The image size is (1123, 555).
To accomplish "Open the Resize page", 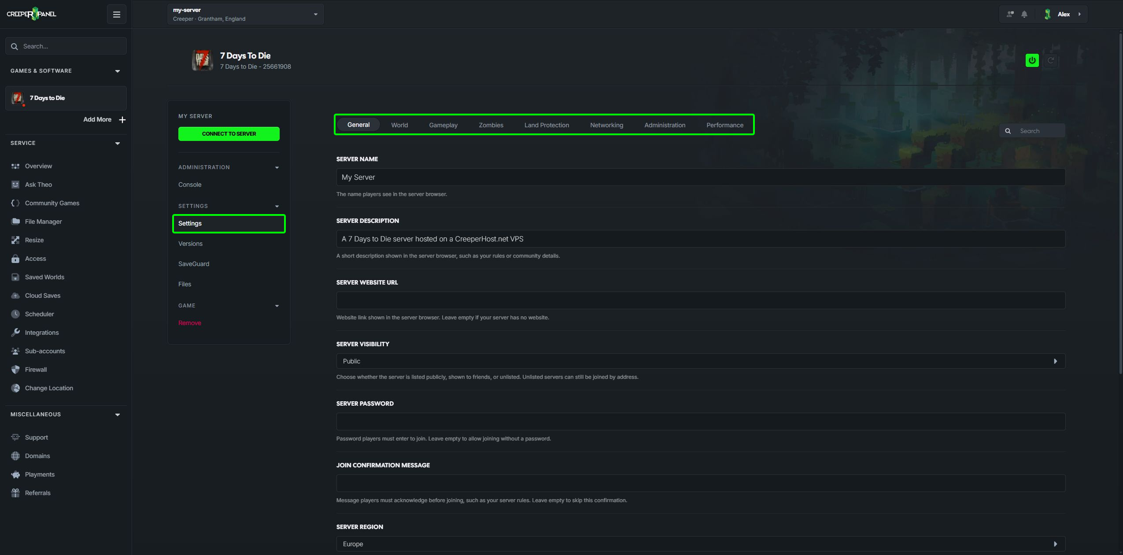I will point(34,240).
